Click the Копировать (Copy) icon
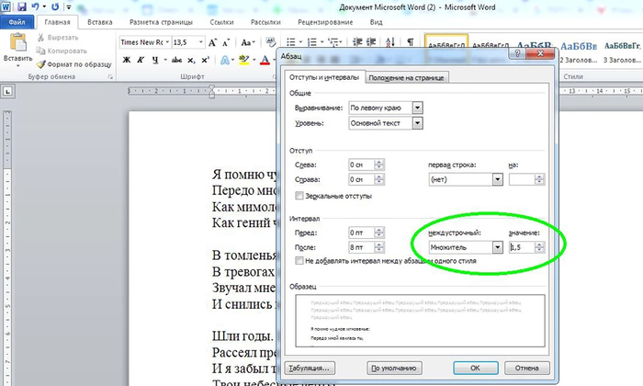Image resolution: width=643 pixels, height=386 pixels. [42, 52]
